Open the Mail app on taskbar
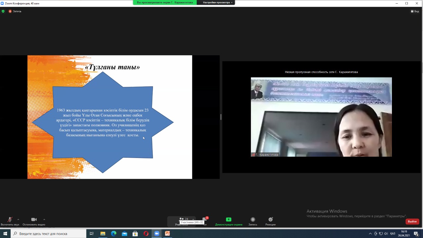 pyautogui.click(x=124, y=234)
